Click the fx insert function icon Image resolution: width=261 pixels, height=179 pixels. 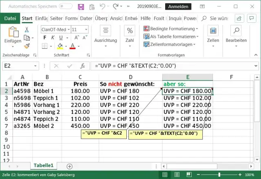[82, 66]
